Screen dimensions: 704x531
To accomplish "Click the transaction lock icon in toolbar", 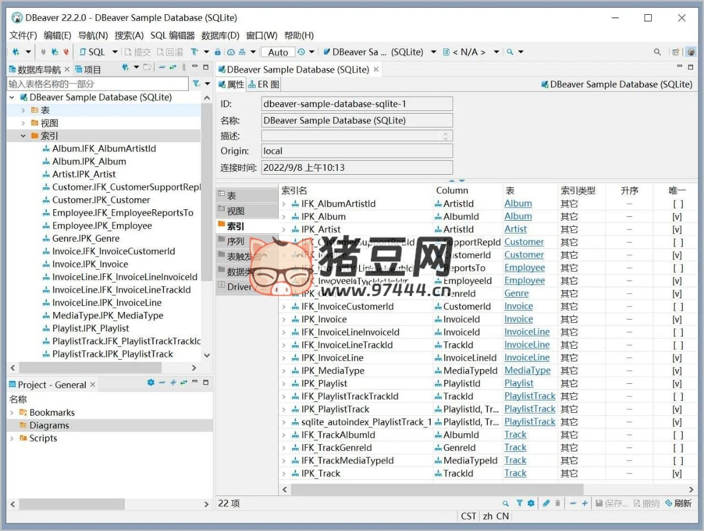I will [x=218, y=52].
